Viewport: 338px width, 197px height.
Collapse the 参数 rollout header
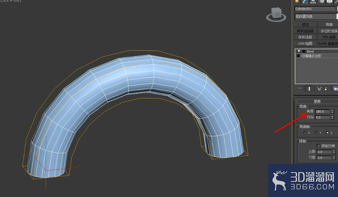(316, 101)
